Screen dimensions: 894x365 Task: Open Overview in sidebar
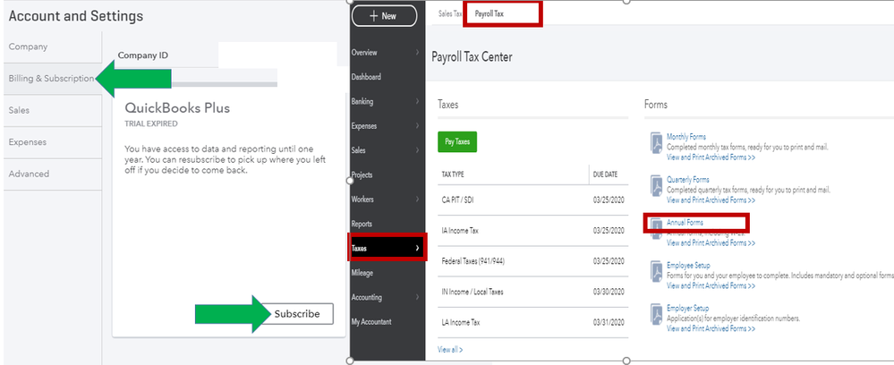pos(364,53)
